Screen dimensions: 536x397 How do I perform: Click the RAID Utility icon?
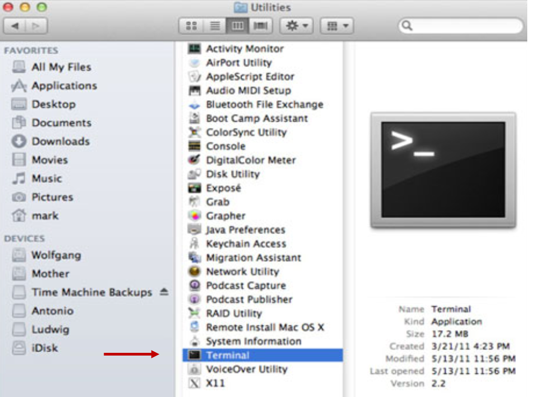195,313
